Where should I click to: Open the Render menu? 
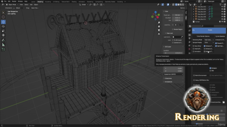point(14,1)
